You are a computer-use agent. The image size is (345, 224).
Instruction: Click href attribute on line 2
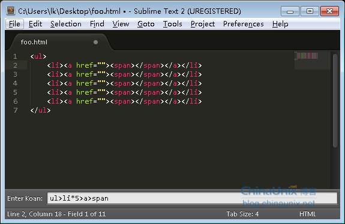point(85,65)
